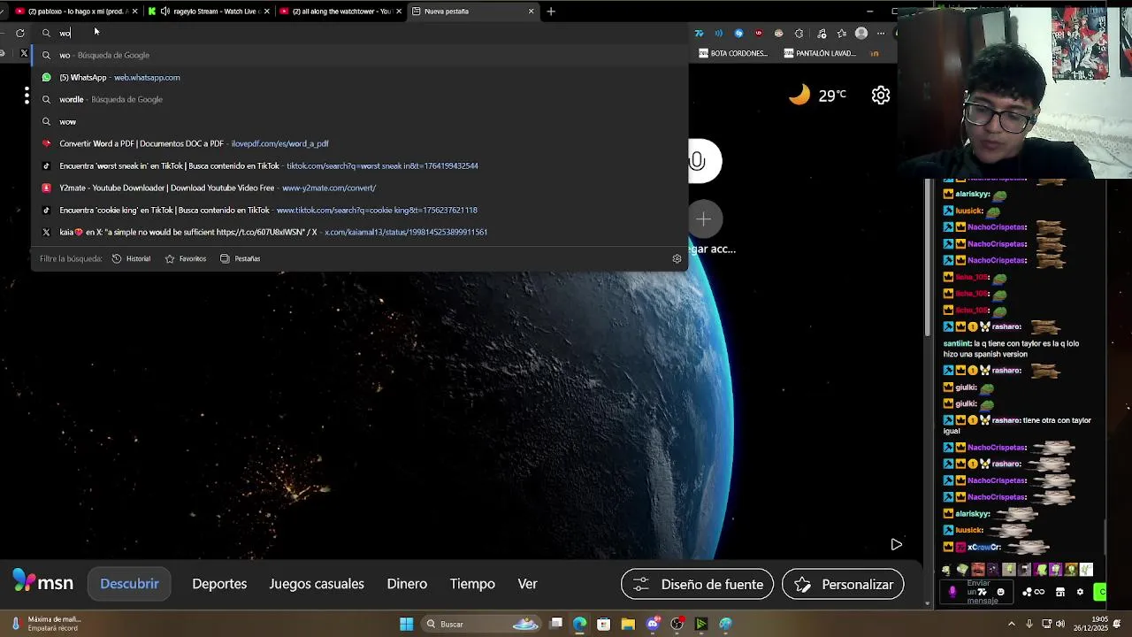Image resolution: width=1132 pixels, height=637 pixels.
Task: Select the 'cookie king' TikTok suggestion
Action: click(358, 210)
